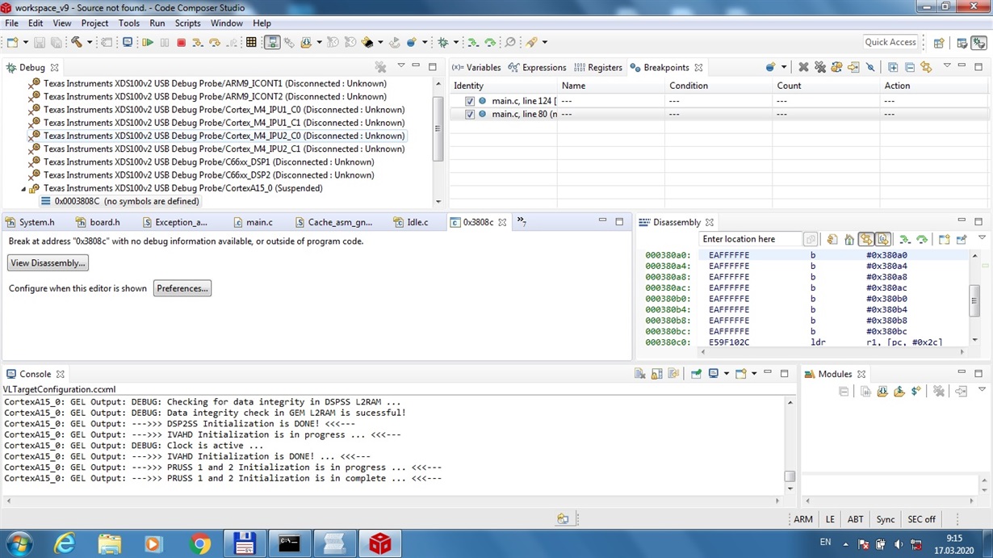Click the Terminate debug session icon
This screenshot has height=558, width=993.
click(182, 42)
